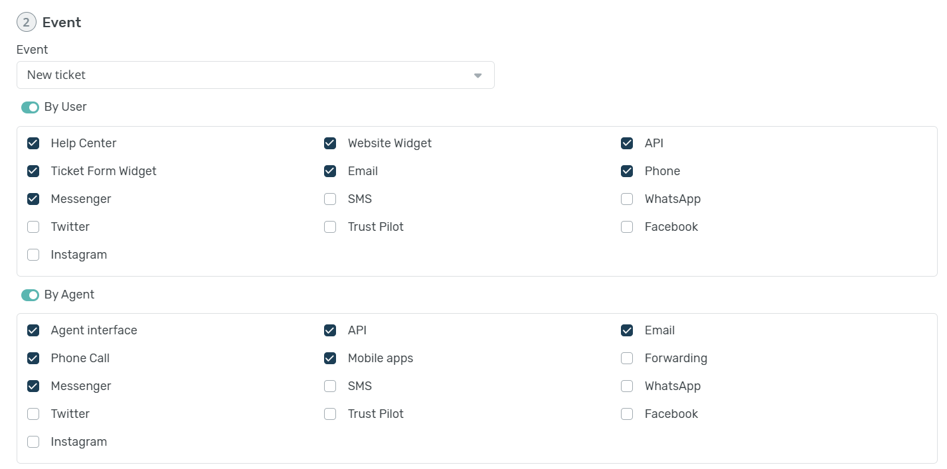Enable SMS under By User
Viewport: 947px width, 469px height.
pyautogui.click(x=330, y=199)
